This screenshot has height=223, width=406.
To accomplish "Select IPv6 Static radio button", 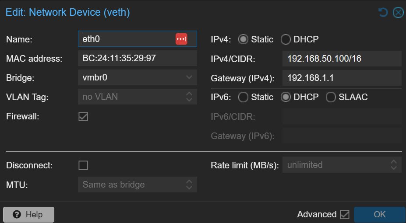I will [243, 97].
